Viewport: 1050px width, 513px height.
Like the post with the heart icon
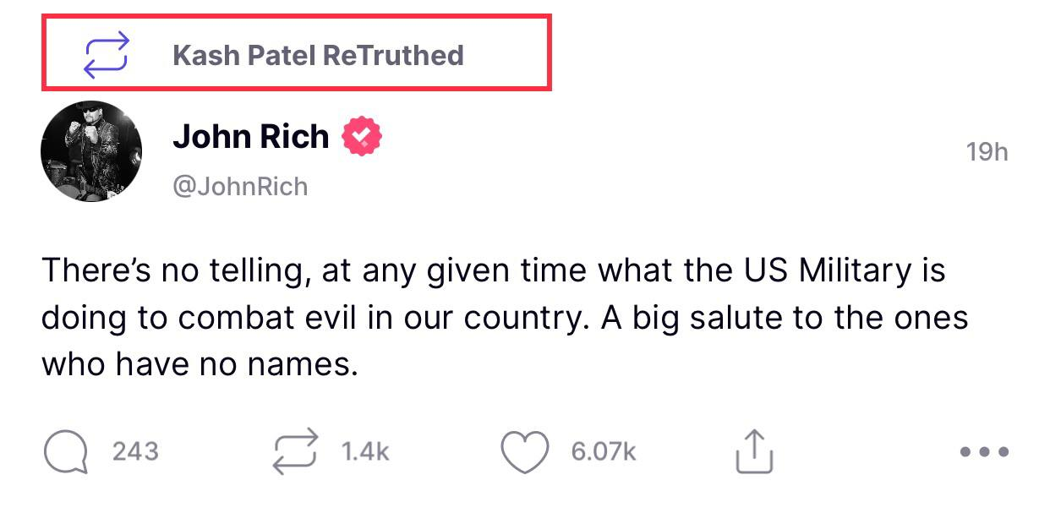tap(525, 451)
